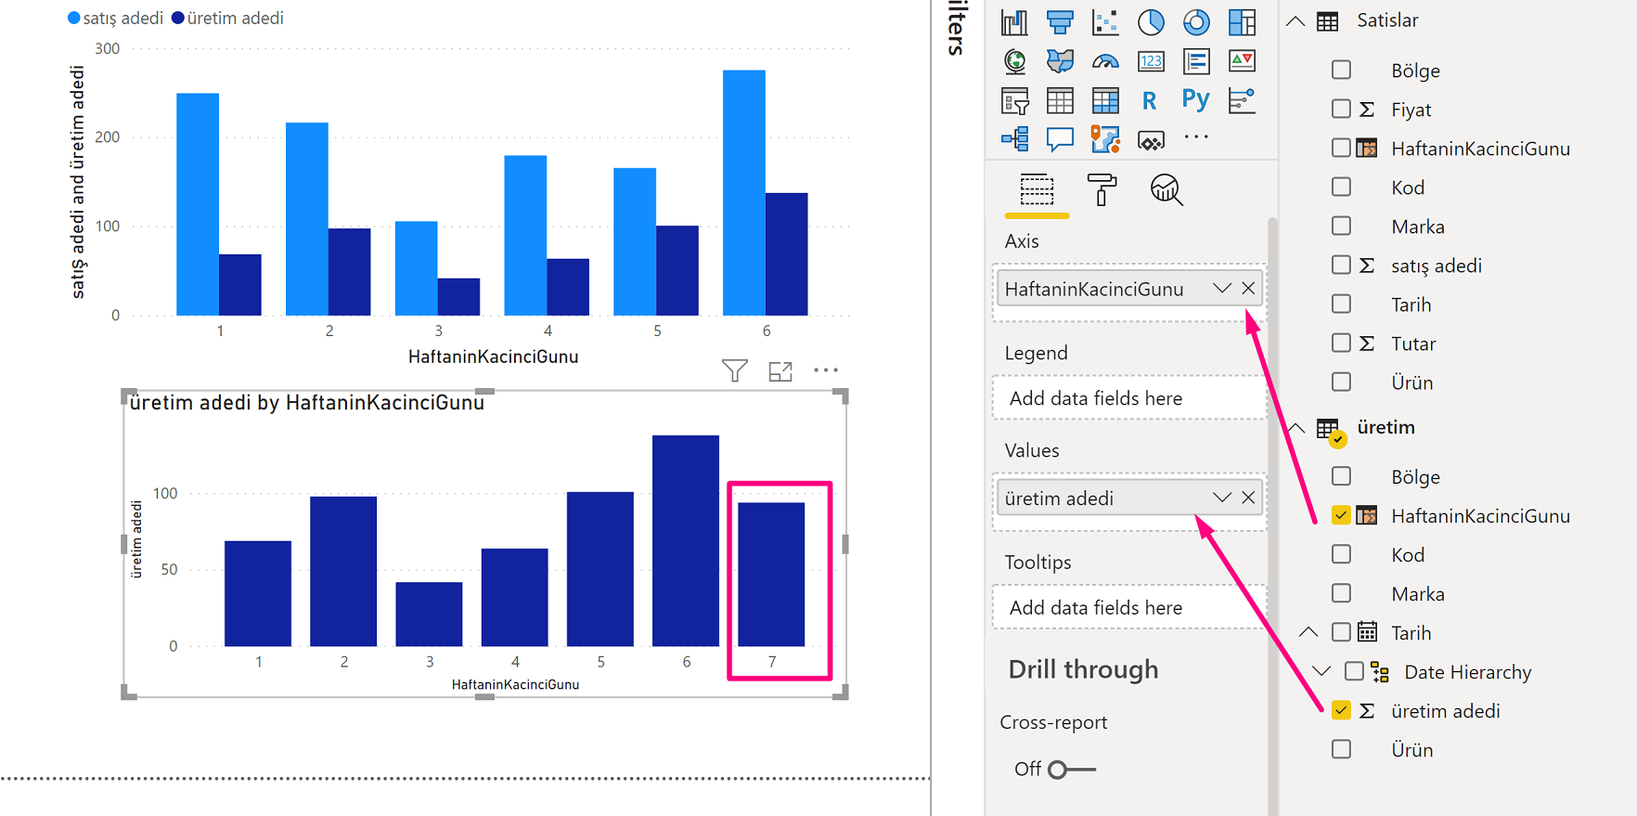Open the filter icon on the selected visual
This screenshot has width=1637, height=816.
pos(735,370)
